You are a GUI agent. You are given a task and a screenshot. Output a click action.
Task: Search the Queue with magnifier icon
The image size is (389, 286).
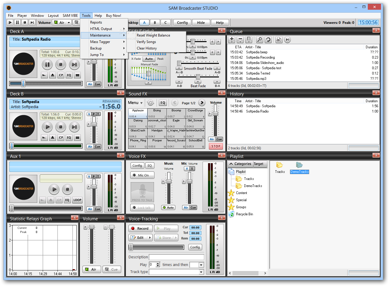259,39
